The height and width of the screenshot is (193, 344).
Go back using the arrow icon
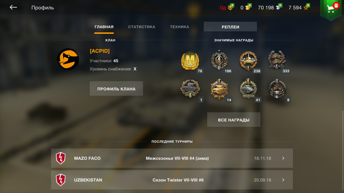(13, 8)
